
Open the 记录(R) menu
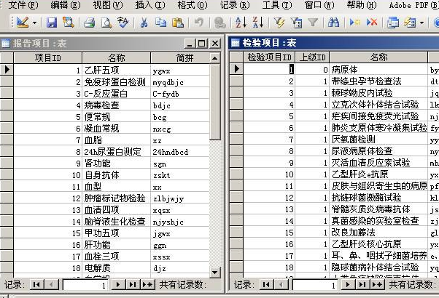(x=235, y=5)
